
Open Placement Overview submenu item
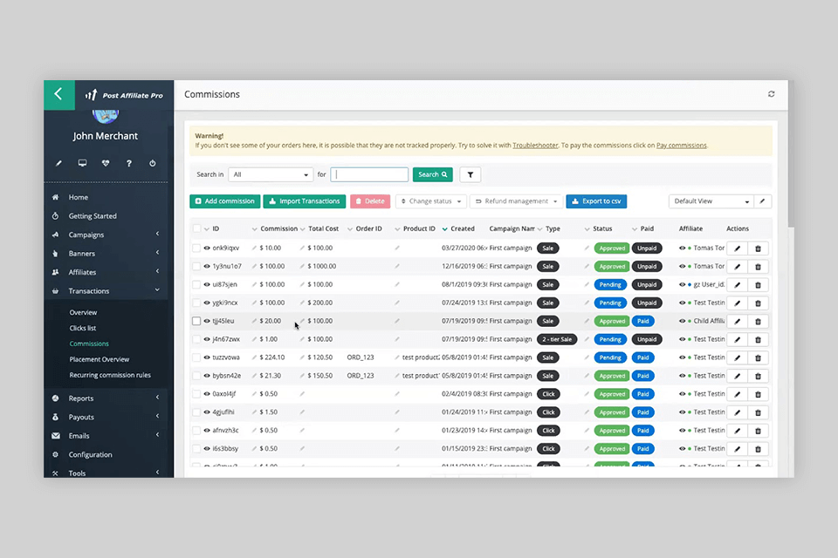(100, 359)
